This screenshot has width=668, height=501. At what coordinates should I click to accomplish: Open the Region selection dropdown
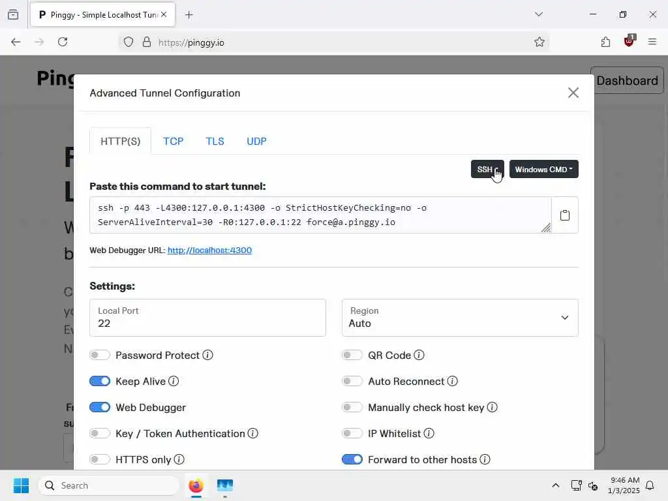coord(460,318)
